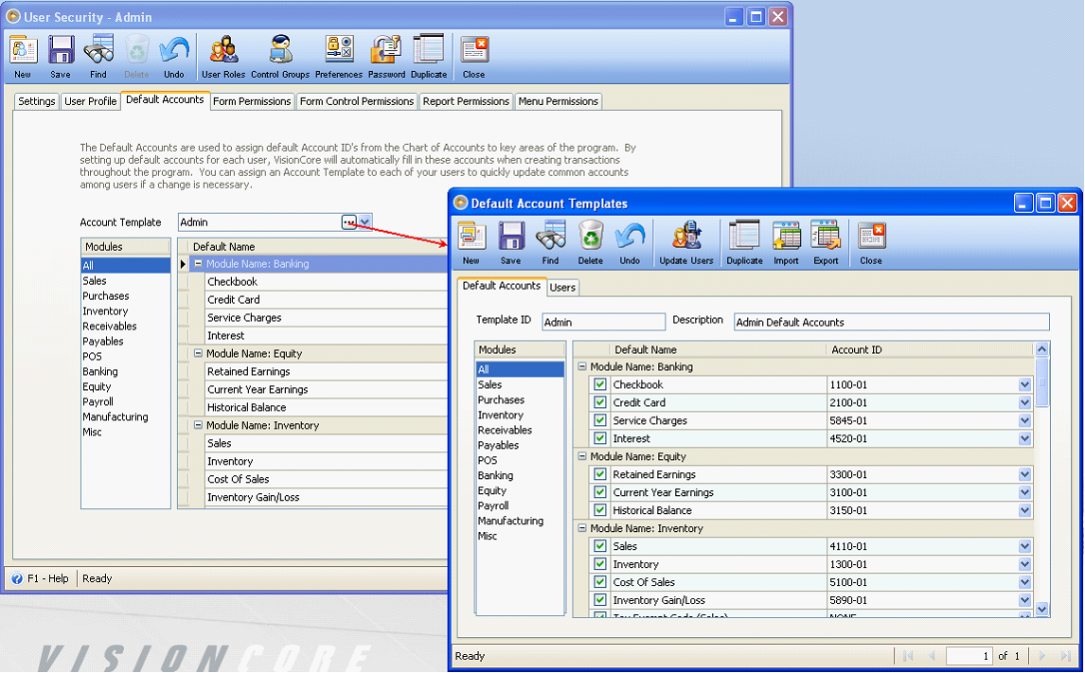Click the F1 Help icon in status bar
This screenshot has height=673, width=1085.
coord(17,578)
